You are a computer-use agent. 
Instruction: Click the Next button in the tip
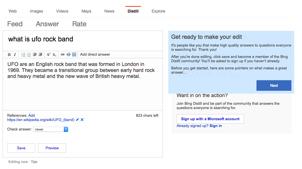[x=274, y=85]
